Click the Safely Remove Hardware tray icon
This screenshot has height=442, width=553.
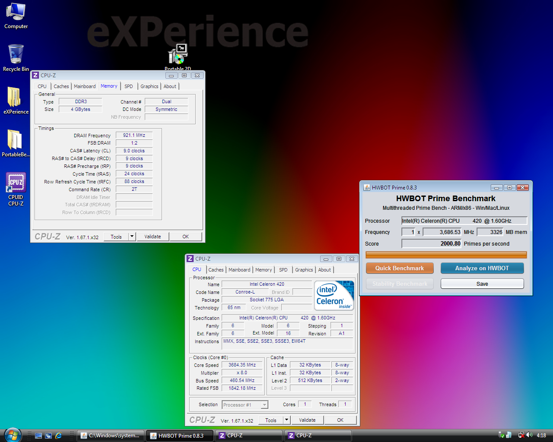(502, 435)
